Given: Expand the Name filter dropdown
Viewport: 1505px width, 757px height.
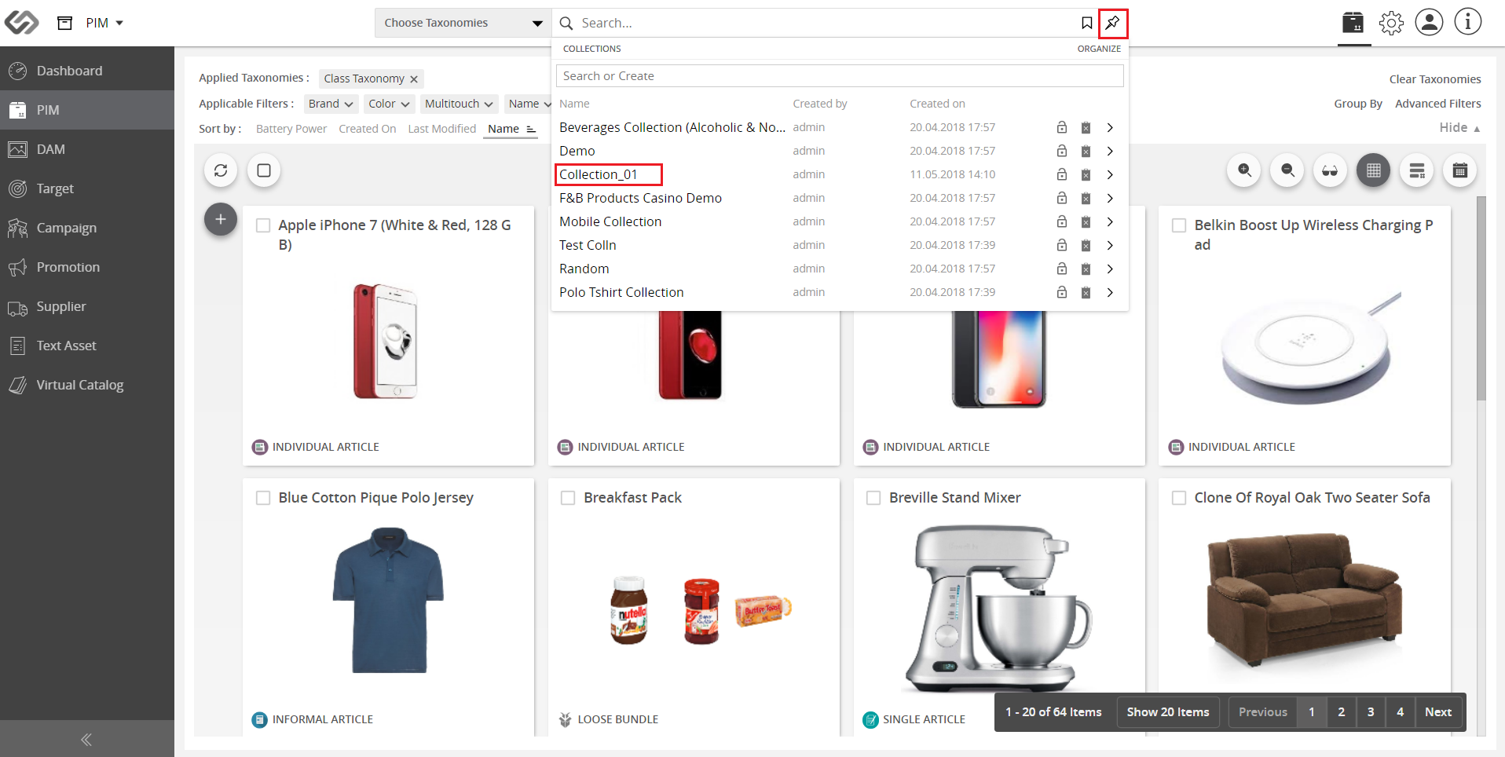Looking at the screenshot, I should click(x=529, y=104).
